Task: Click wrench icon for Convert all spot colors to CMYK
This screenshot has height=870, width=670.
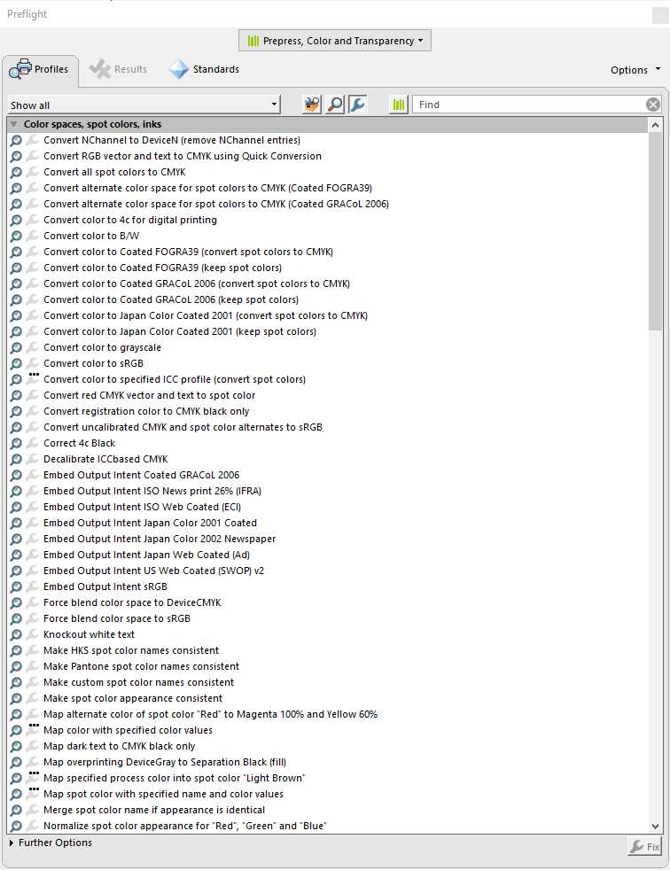Action: pyautogui.click(x=33, y=172)
